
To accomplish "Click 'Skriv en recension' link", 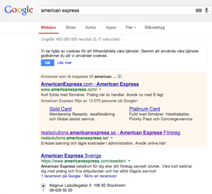I will 100,176.
